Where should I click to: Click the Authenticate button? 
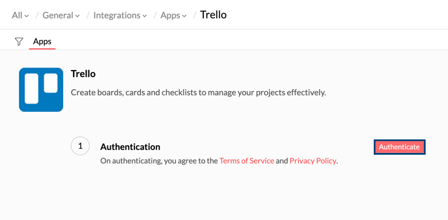pyautogui.click(x=400, y=147)
